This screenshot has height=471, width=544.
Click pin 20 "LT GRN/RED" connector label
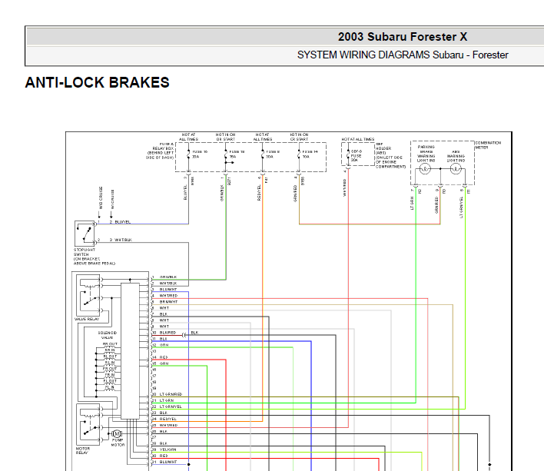tap(171, 394)
